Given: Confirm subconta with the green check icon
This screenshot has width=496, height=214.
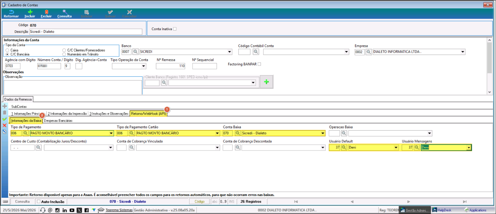Looking at the screenshot, I should tap(5, 119).
